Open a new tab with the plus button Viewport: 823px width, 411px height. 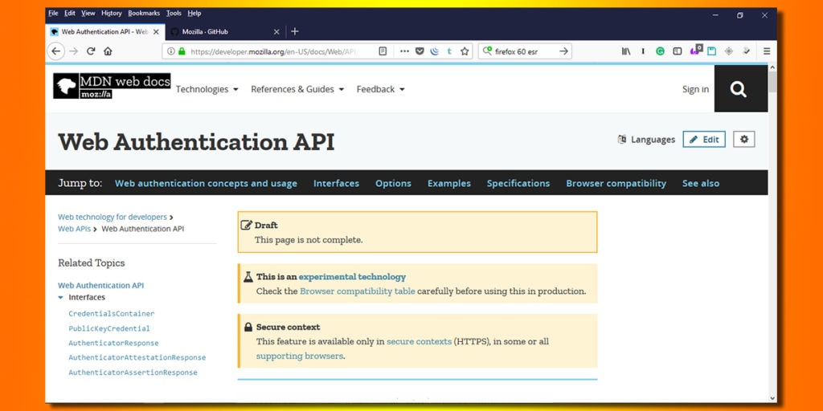tap(295, 31)
